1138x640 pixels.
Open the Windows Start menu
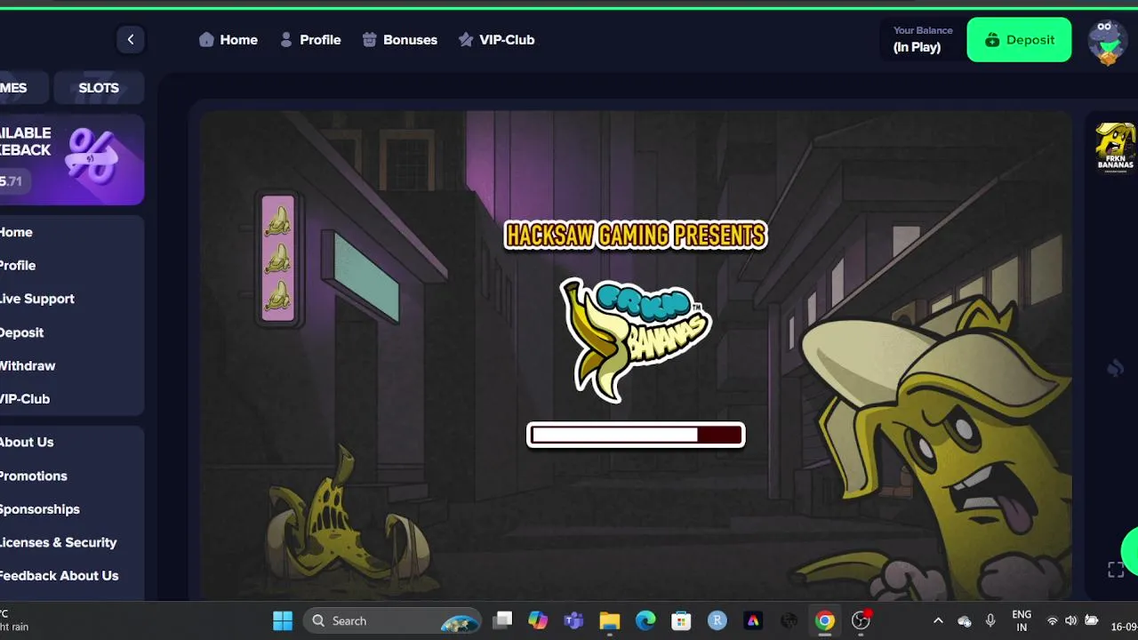283,620
